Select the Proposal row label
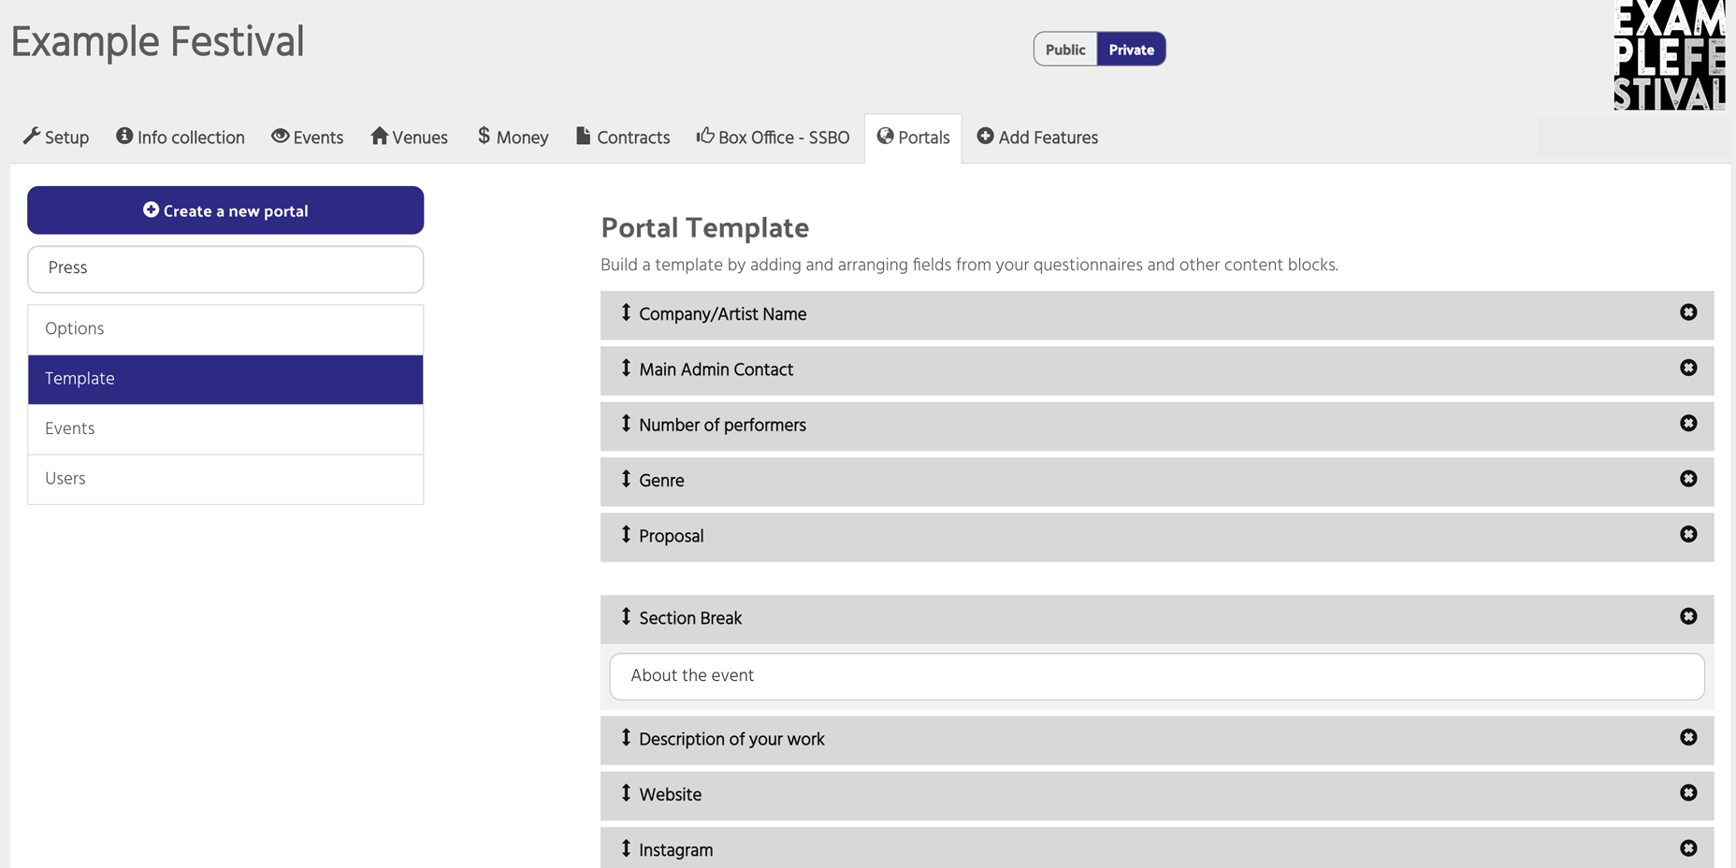The image size is (1736, 868). pos(672,536)
